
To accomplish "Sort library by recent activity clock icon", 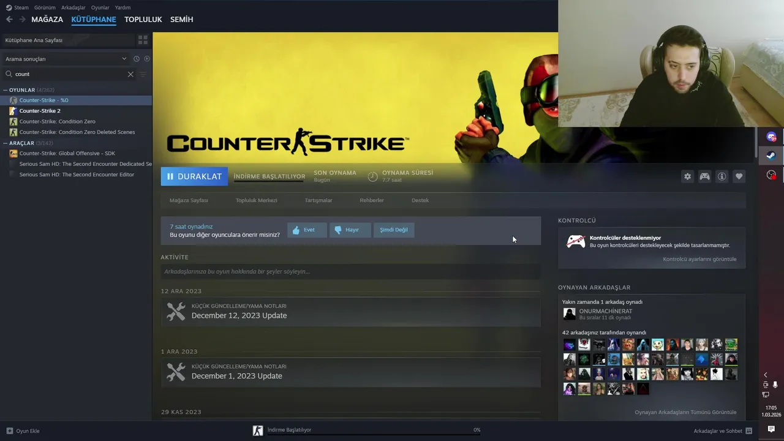I will [137, 59].
